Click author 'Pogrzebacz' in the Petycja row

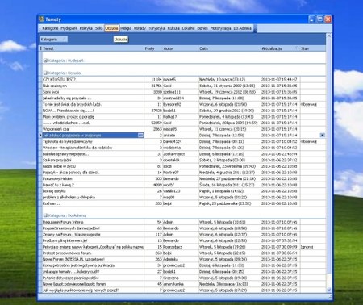pos(173,247)
